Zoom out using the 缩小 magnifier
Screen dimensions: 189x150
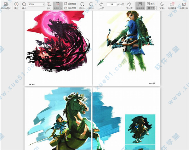point(24,6)
